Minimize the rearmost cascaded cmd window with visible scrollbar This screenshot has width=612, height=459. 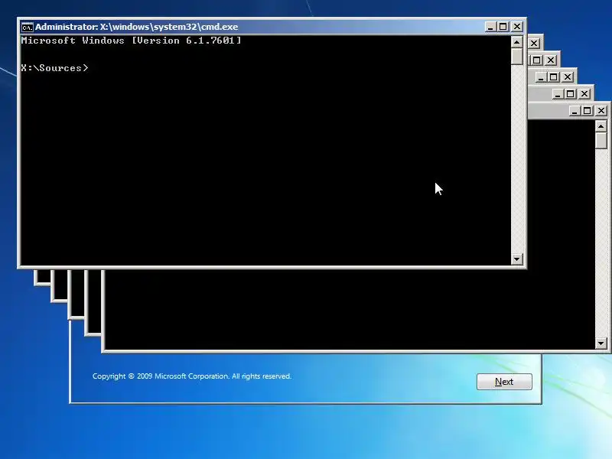575,111
